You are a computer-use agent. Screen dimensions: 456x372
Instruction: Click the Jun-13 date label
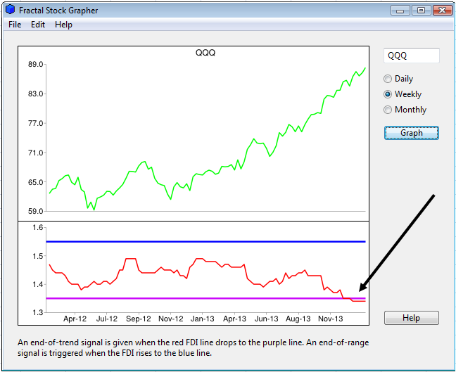(x=267, y=319)
